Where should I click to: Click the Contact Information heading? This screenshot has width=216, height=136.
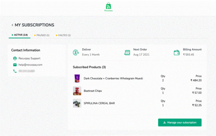[x=26, y=50]
